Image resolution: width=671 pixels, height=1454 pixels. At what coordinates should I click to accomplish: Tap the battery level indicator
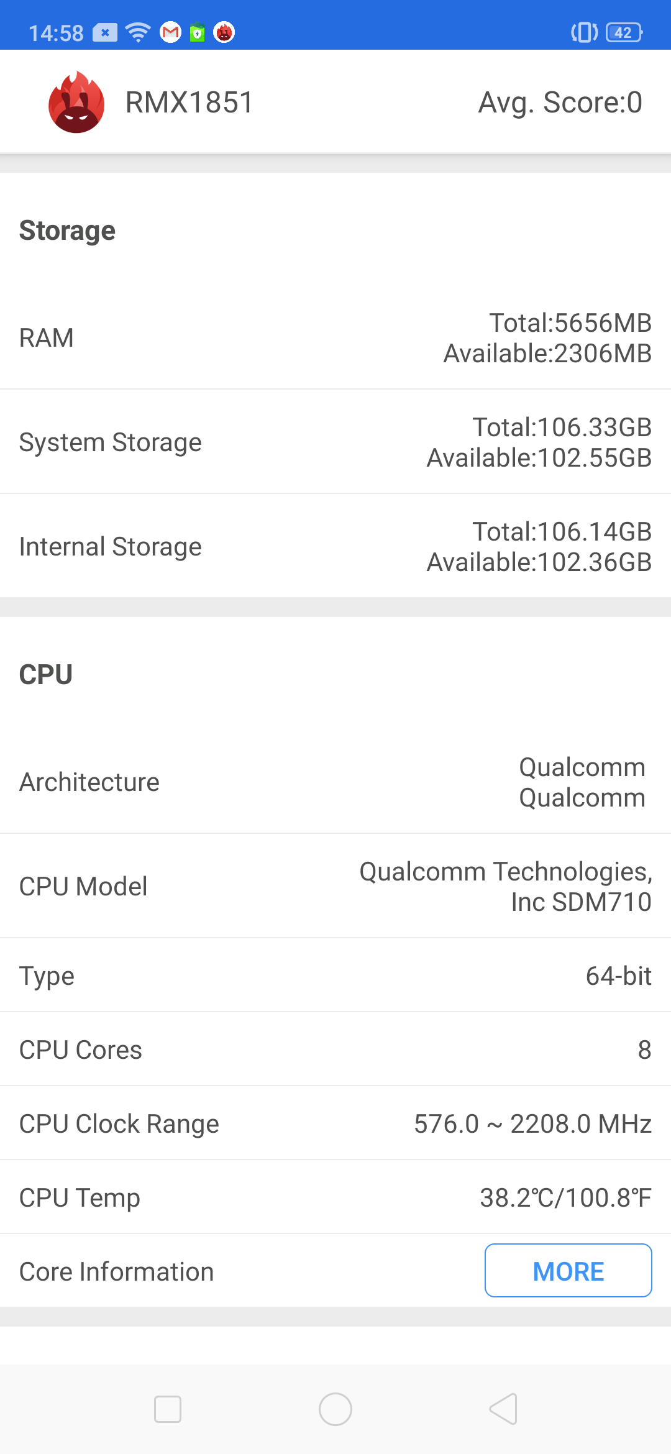point(624,32)
